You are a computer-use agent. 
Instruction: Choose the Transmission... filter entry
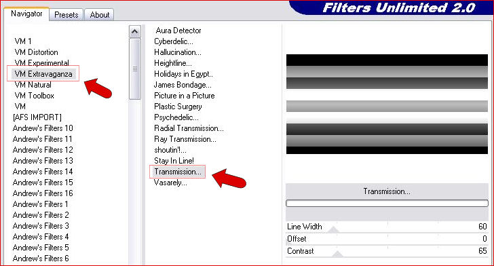pos(178,172)
